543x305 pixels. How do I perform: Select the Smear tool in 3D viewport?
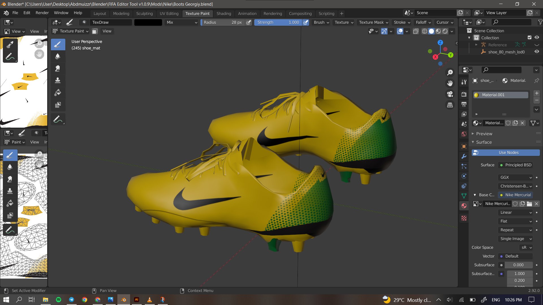click(x=58, y=68)
